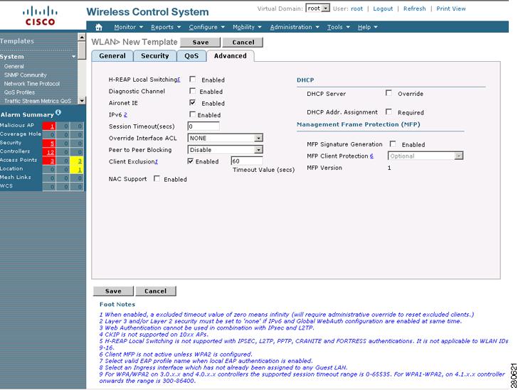Screen dimensions: 518x390
Task: Open the Reports menu
Action: 166,27
